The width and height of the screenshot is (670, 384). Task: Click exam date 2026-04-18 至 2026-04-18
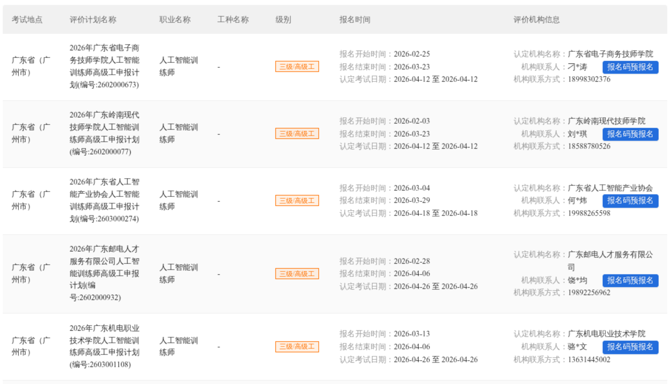pyautogui.click(x=436, y=213)
